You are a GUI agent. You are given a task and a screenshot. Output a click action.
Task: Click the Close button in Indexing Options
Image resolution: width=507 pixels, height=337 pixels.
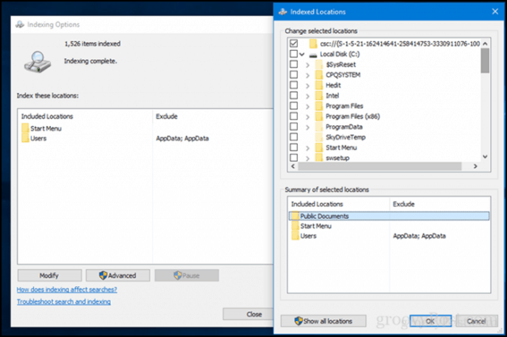[x=248, y=314]
